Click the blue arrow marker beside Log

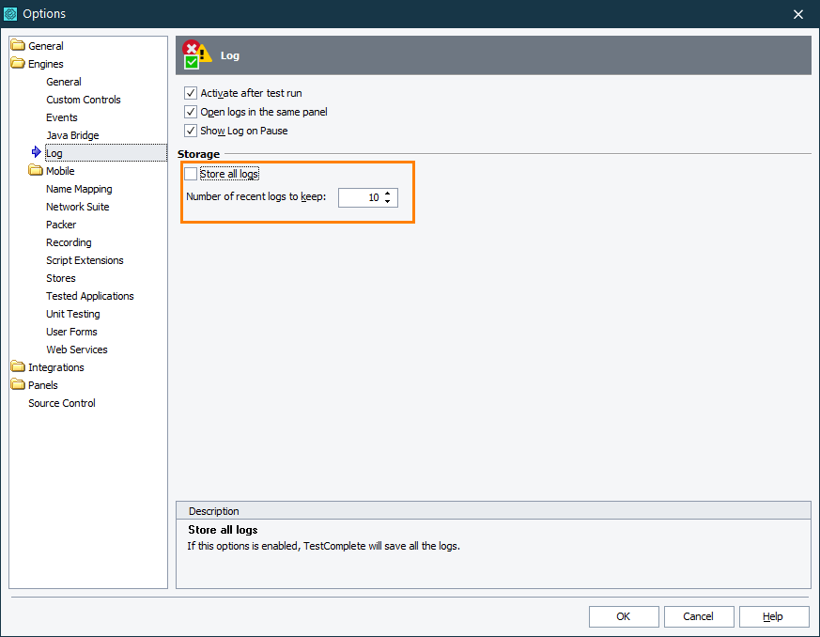(x=37, y=152)
